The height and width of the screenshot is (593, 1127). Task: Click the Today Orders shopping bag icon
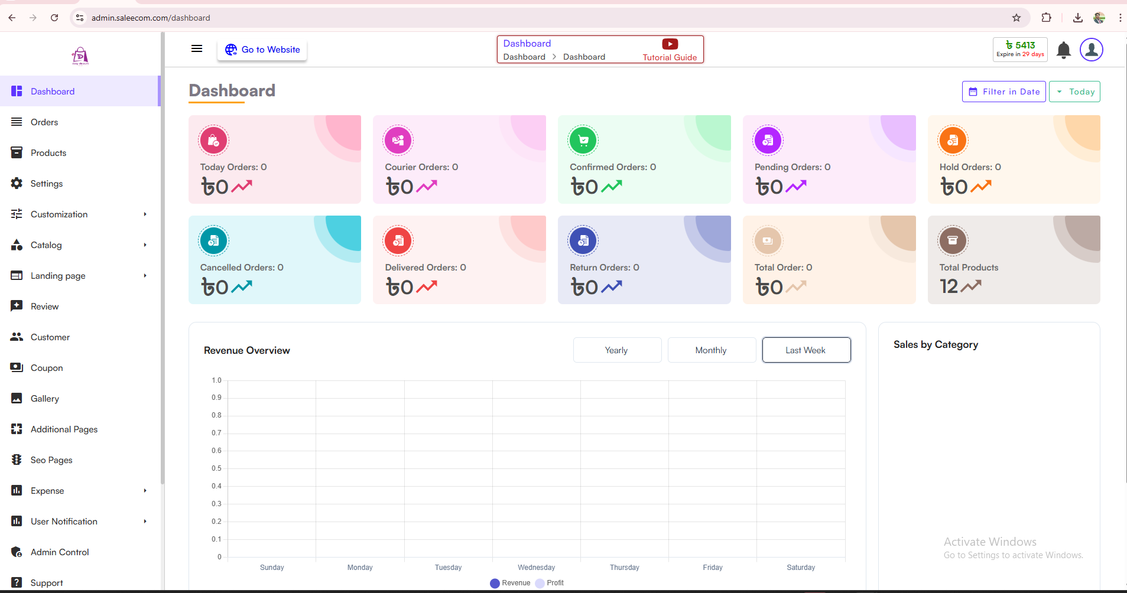coord(214,141)
